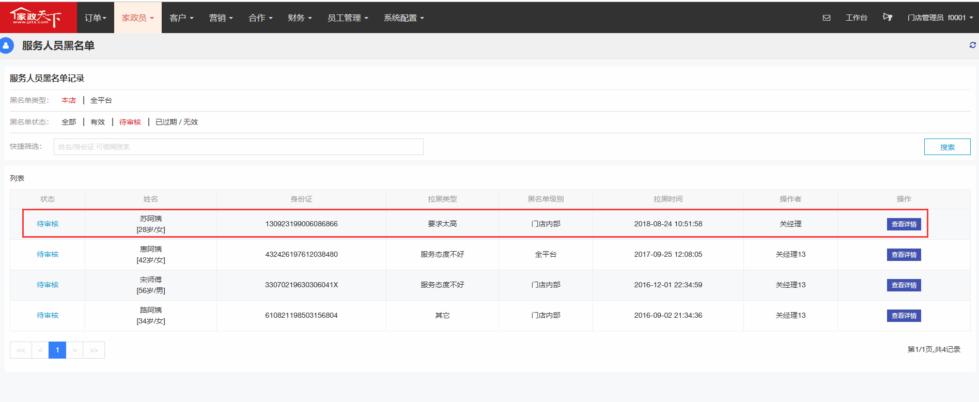Open the 财务 dropdown

tap(300, 18)
